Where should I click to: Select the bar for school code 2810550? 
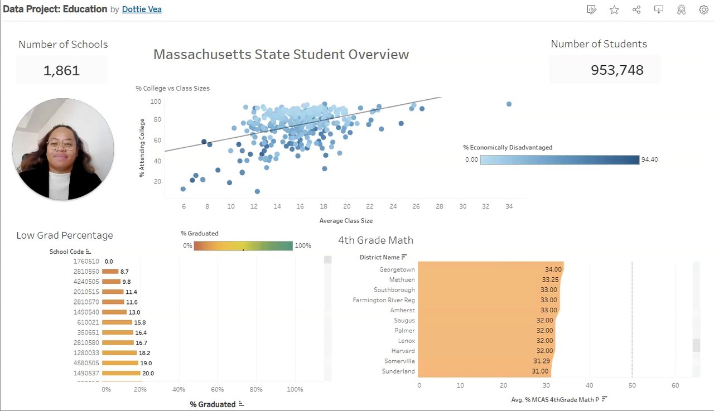110,272
